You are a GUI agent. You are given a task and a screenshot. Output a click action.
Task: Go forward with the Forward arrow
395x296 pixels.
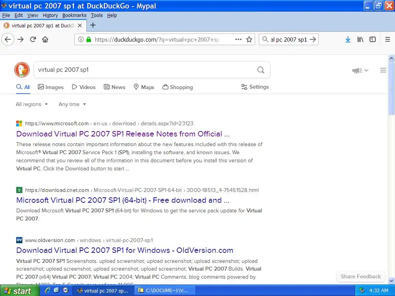coord(20,40)
